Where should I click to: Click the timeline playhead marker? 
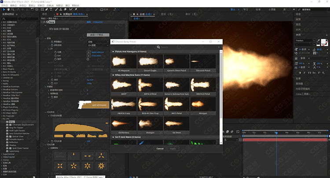click(x=276, y=133)
